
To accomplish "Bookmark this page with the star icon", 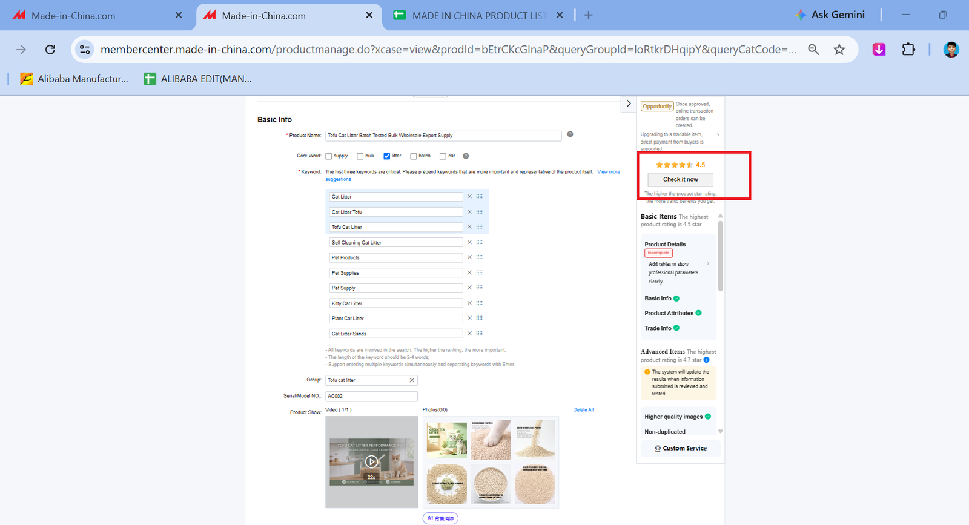I will [x=839, y=50].
